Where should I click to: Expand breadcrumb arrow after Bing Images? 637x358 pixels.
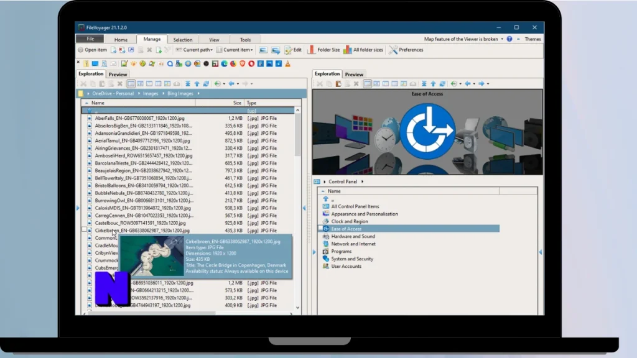(x=198, y=93)
